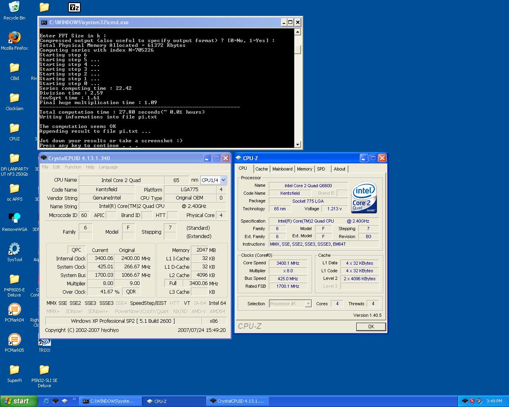Open the SuperPi folder
The height and width of the screenshot is (407, 509).
coord(14,373)
